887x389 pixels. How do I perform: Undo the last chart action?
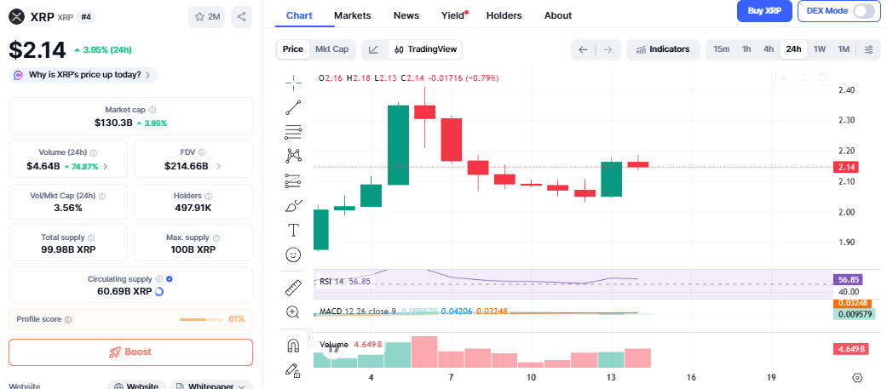583,49
